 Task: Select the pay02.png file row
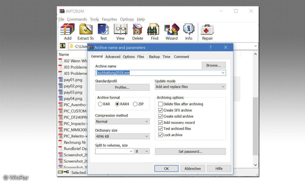click(x=73, y=86)
